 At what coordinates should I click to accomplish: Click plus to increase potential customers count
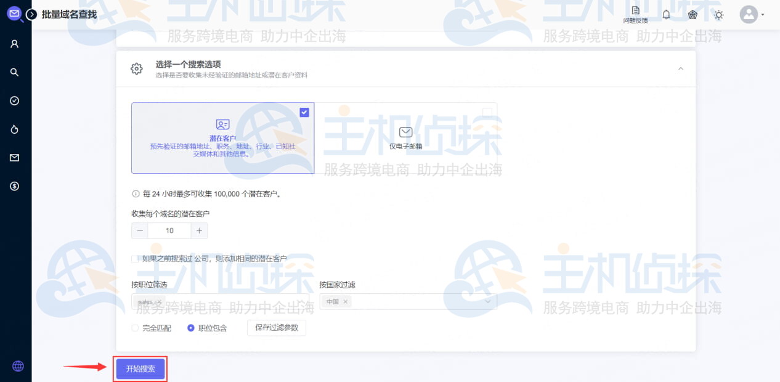tap(198, 230)
